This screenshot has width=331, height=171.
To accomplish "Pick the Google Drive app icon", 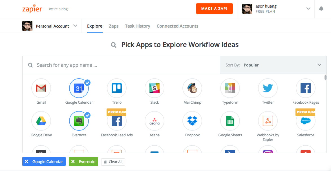I will (x=41, y=121).
